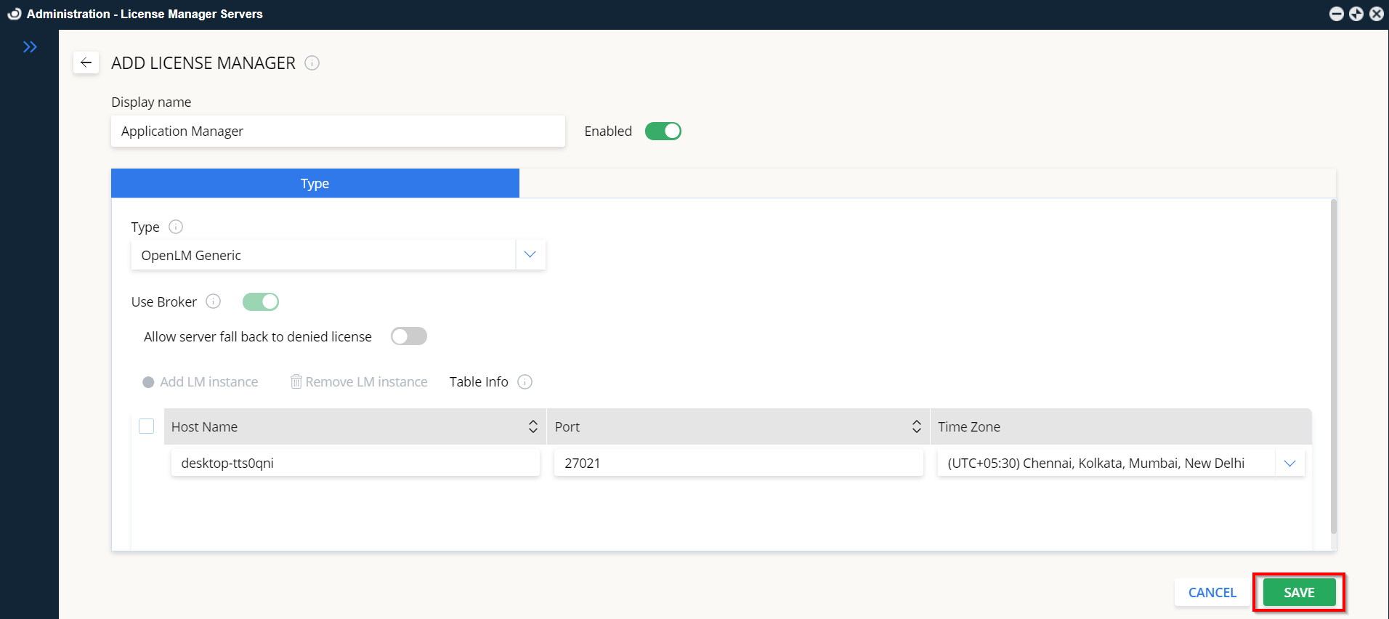Open the Time Zone dropdown for desktop-tts0qni

[x=1289, y=464]
